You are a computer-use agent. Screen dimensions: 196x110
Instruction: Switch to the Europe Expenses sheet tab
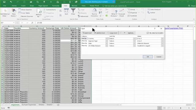coord(29,105)
